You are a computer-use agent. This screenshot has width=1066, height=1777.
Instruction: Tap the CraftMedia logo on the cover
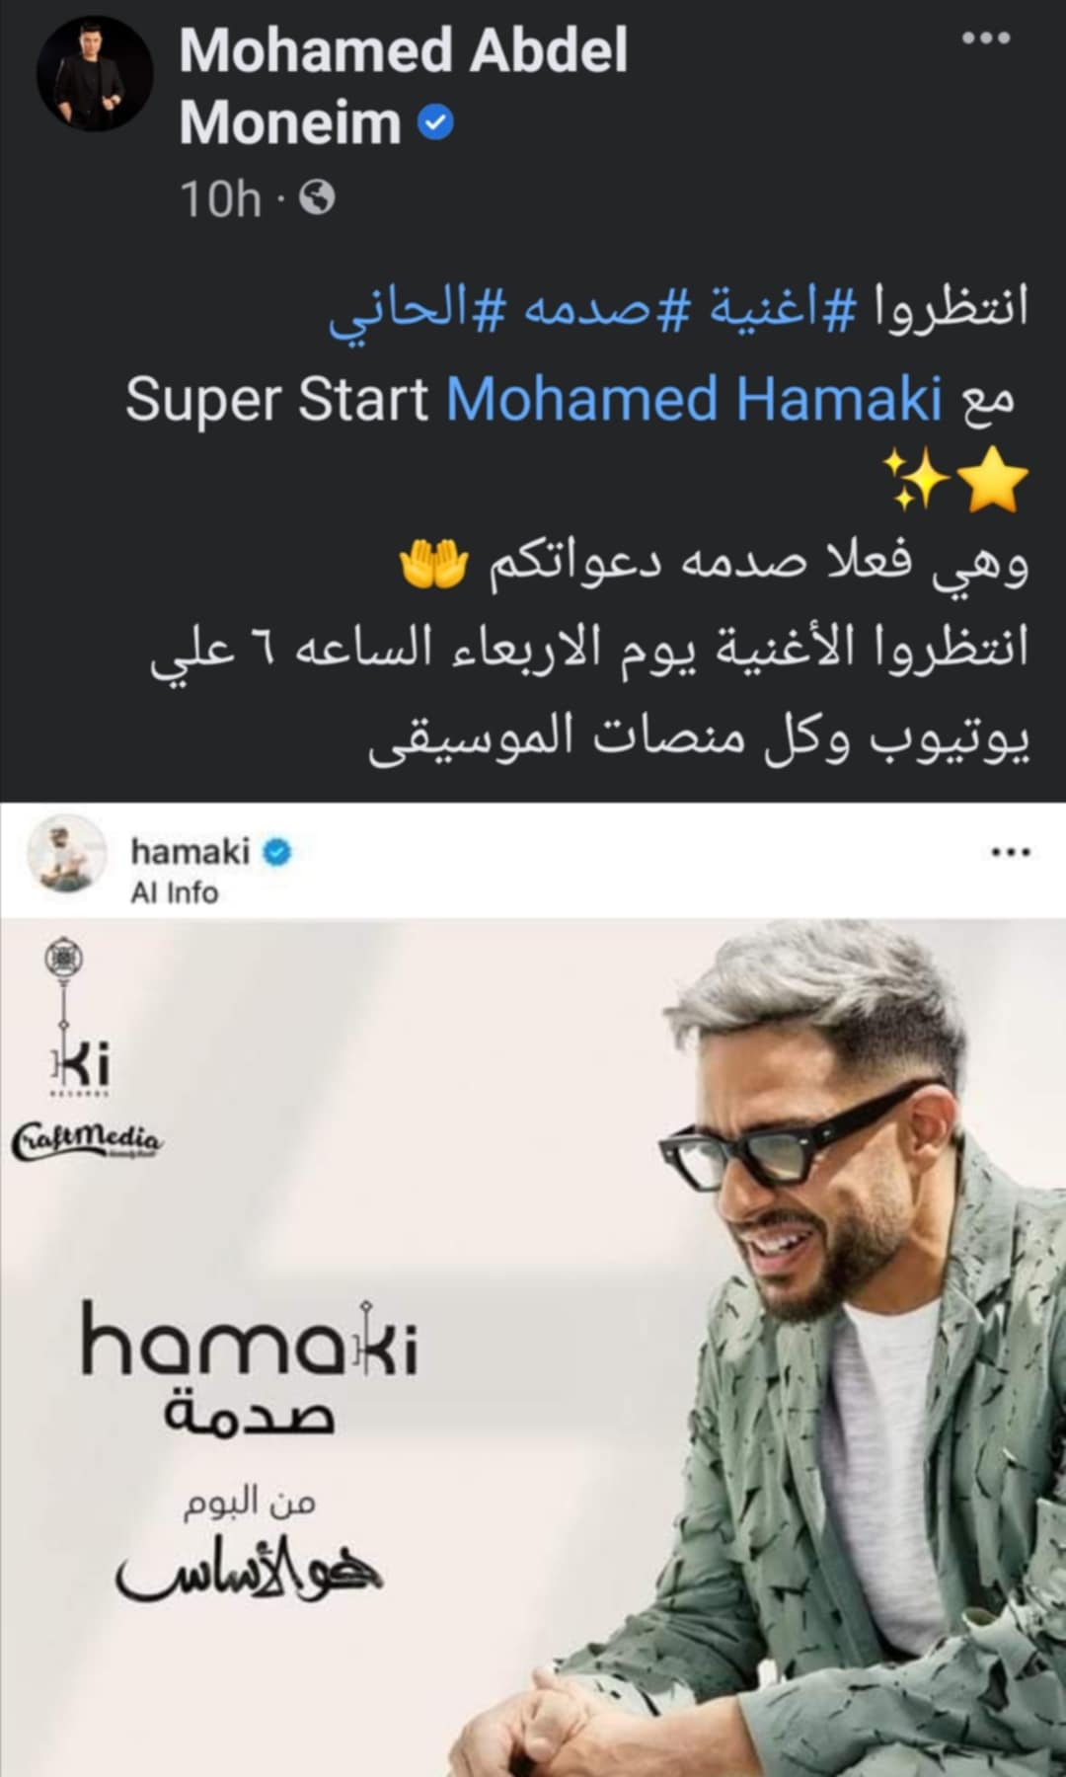click(87, 1143)
